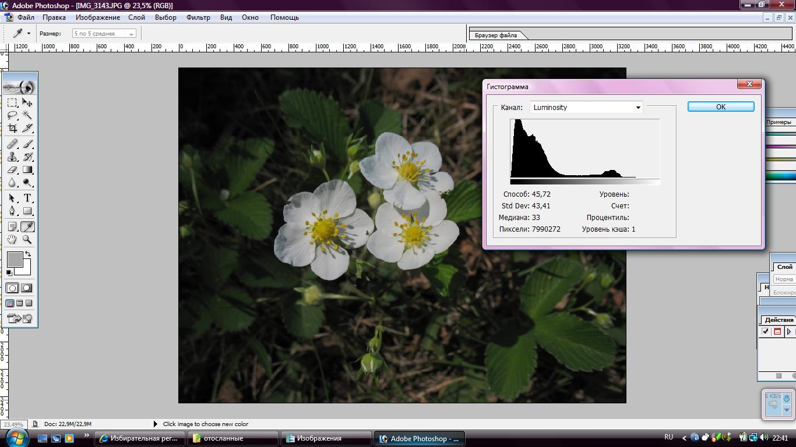Select the Lasso tool
Image resolution: width=796 pixels, height=447 pixels.
click(x=12, y=115)
